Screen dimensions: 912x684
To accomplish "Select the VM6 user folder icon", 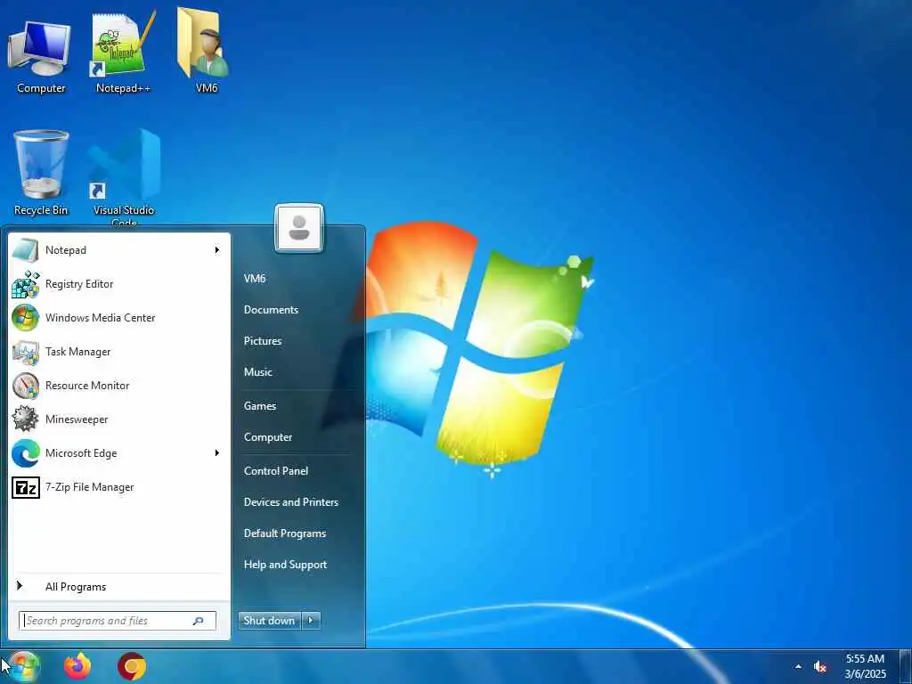I will pos(206,51).
